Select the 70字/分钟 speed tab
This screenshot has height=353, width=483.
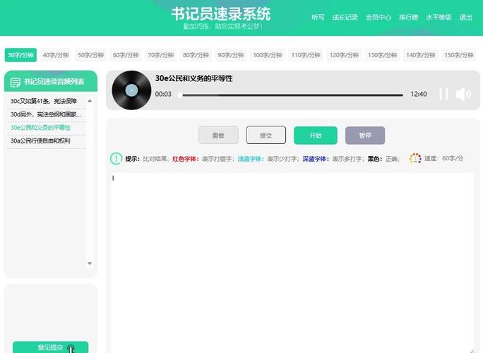coord(161,55)
